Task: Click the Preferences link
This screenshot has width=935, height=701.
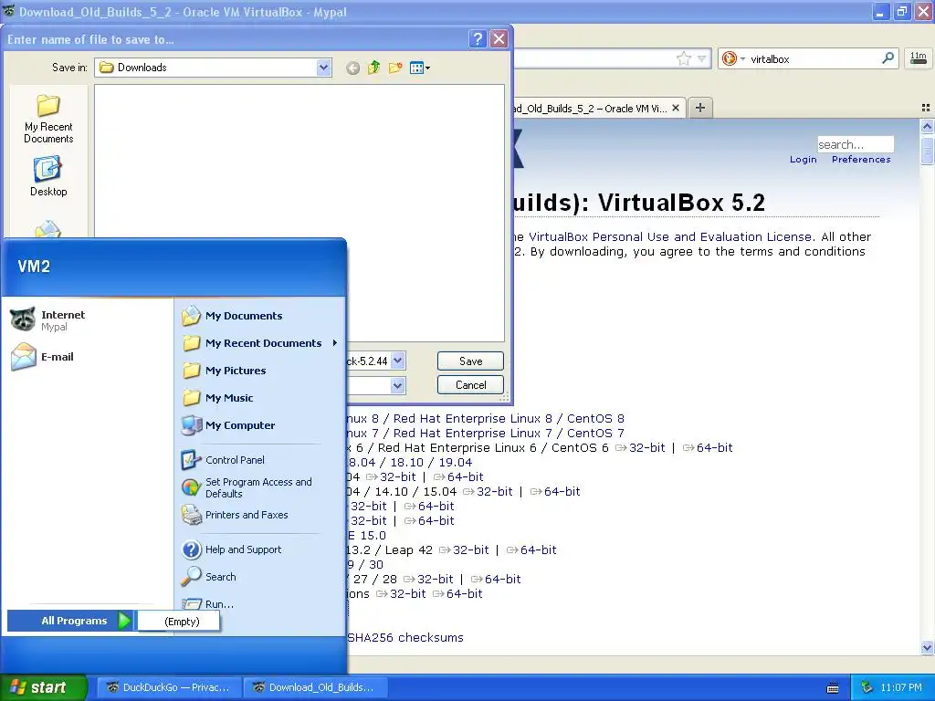Action: (x=861, y=159)
